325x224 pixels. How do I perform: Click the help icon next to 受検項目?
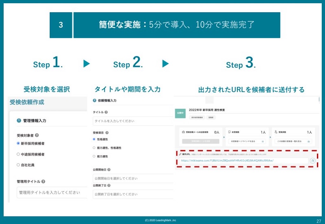coord(107,132)
